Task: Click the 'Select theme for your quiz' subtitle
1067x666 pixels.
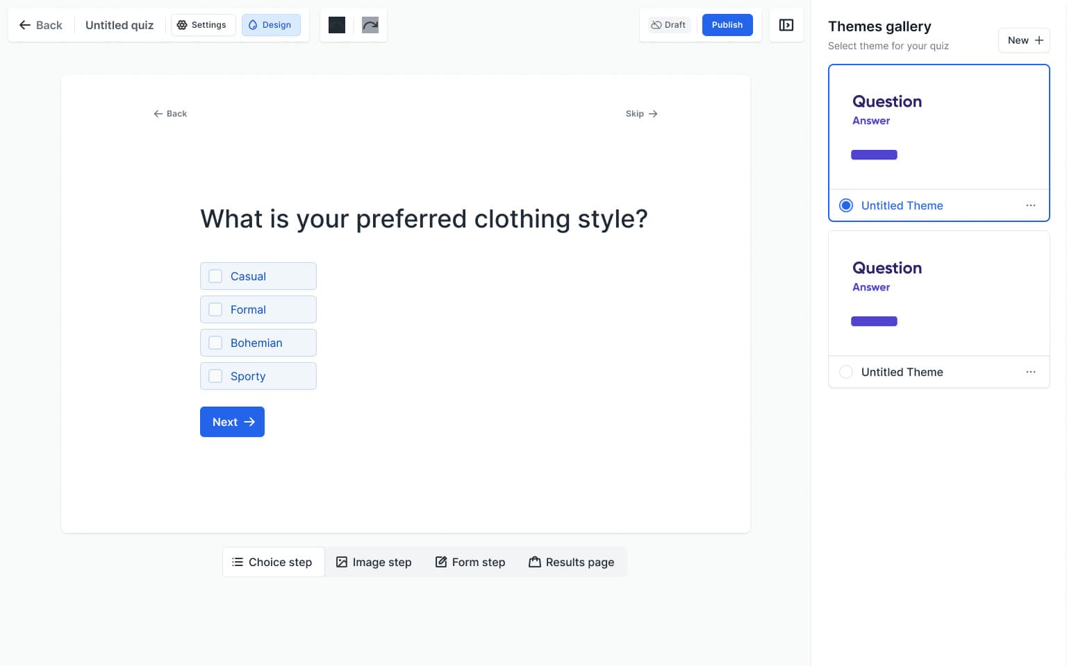Action: (x=888, y=46)
